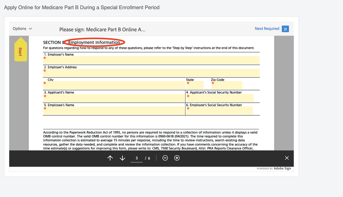Click the document title Please sign header
The width and height of the screenshot is (343, 197).
103,29
